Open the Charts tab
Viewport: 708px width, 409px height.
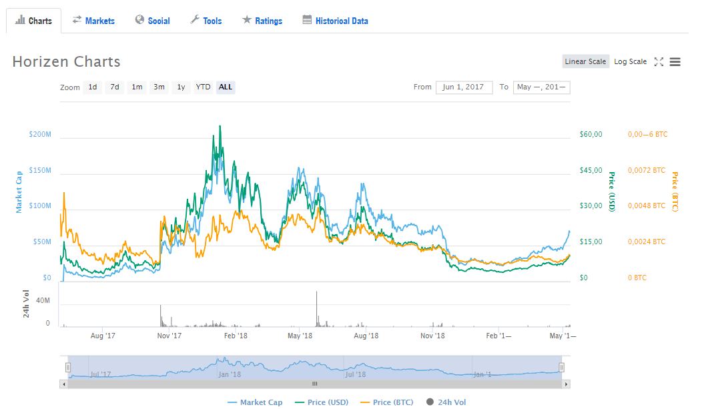click(34, 21)
